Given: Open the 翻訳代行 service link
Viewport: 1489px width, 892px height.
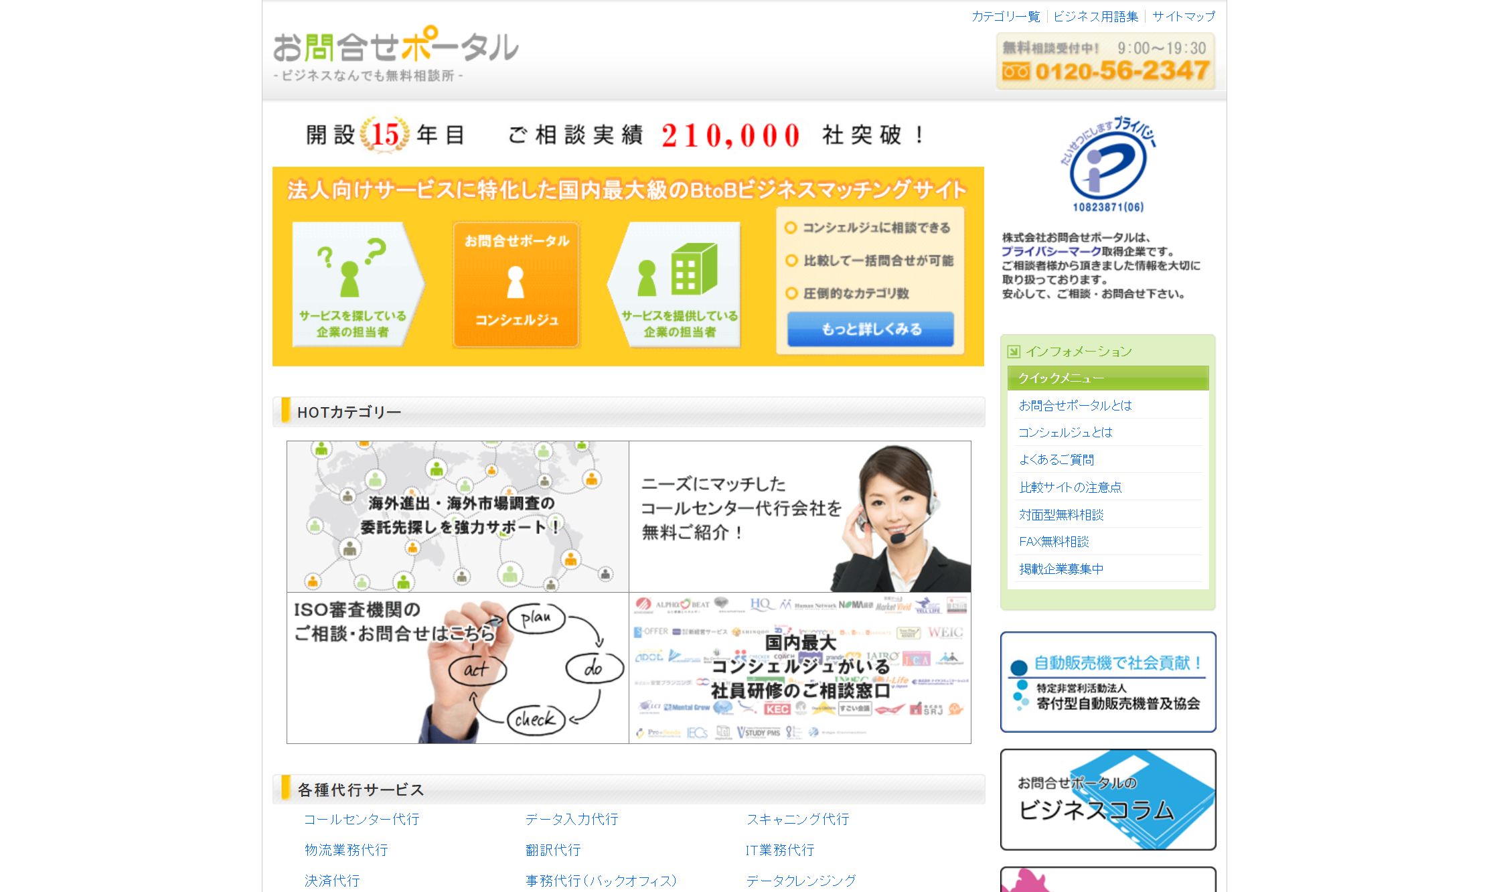Looking at the screenshot, I should [553, 850].
